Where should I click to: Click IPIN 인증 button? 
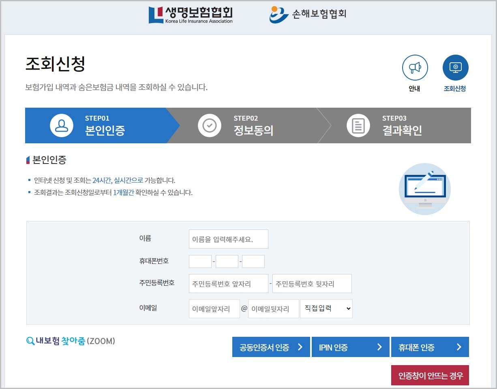[351, 347]
